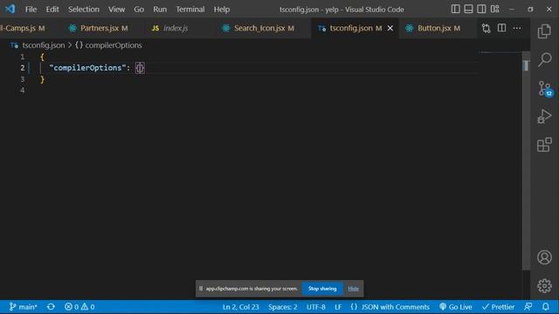Viewport: 559px width, 314px height.
Task: Open the Terminal menu
Action: point(190,10)
